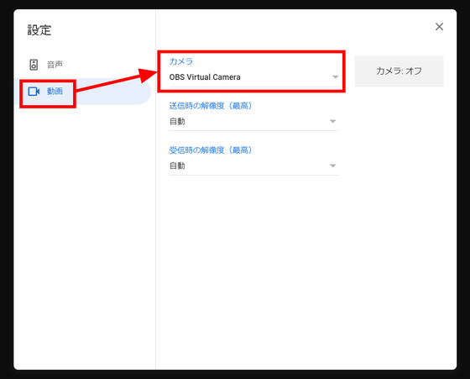Viewport: 470px width, 379px height.
Task: Open the カメラ device dropdown
Action: [x=253, y=77]
